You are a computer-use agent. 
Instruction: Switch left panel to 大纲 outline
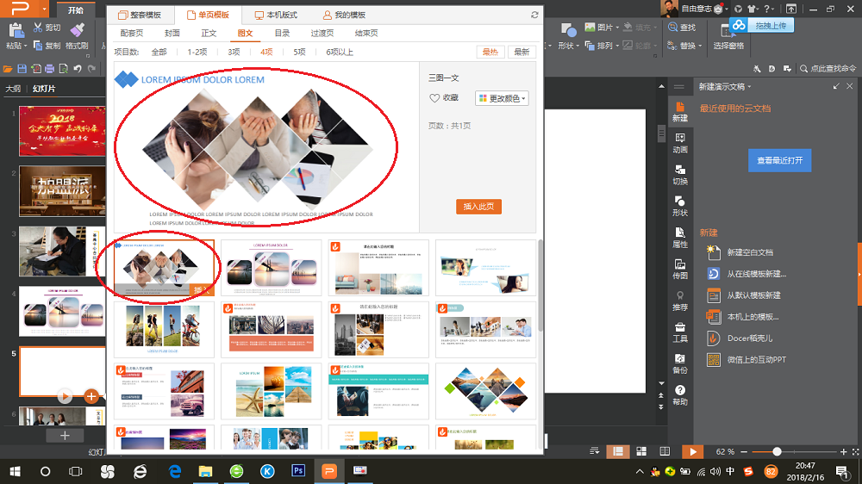13,89
